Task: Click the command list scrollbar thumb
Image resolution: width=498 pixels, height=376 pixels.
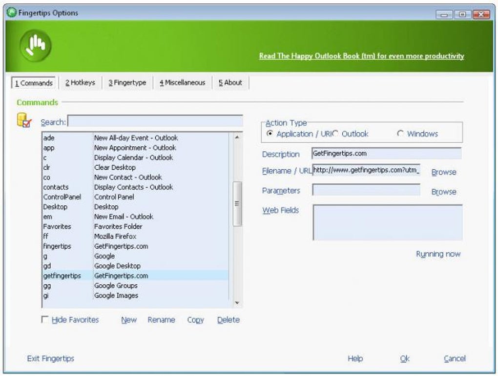Action: point(237,204)
